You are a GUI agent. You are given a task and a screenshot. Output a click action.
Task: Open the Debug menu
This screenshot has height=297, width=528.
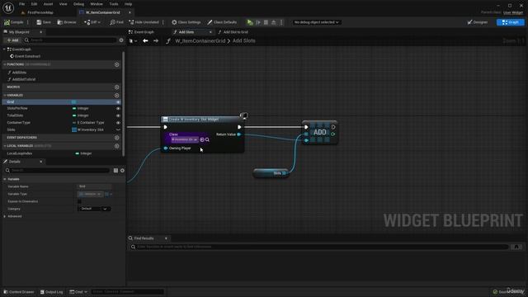(78, 4)
